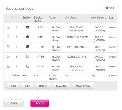122x110 pixels.
Task: Click the WAN Servers column header
Action: 98,18
